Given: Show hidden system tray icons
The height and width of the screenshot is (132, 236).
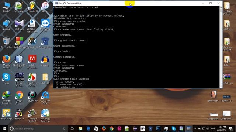Looking at the screenshot, I should pos(195,129).
